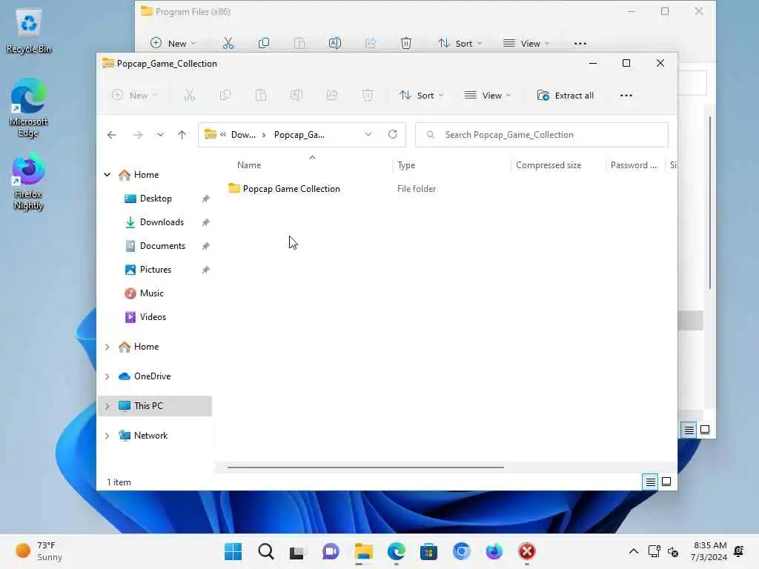759x569 pixels.
Task: Sort by the Type column header
Action: [406, 165]
